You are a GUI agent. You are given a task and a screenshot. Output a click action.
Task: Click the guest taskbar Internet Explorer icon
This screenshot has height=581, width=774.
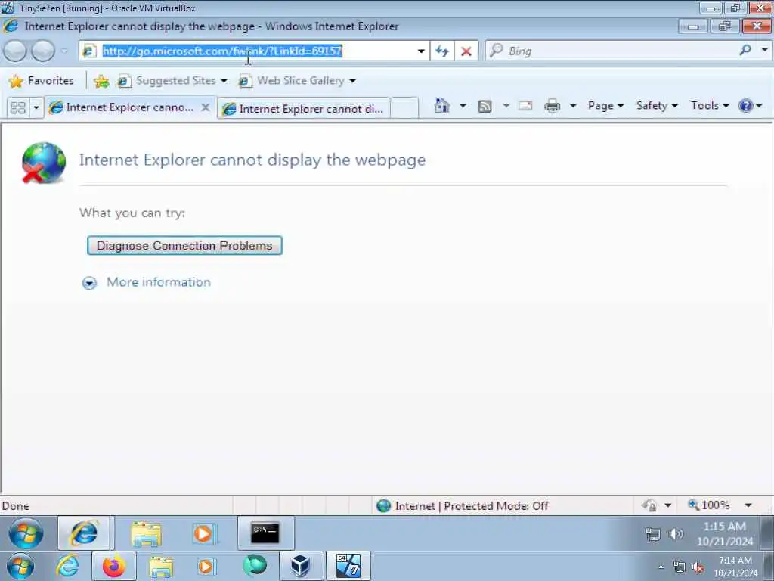tap(84, 533)
